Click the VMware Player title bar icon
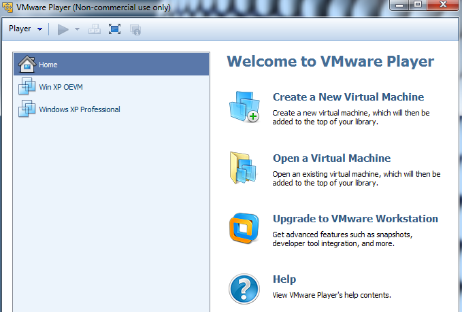The width and height of the screenshot is (462, 312). pyautogui.click(x=7, y=7)
